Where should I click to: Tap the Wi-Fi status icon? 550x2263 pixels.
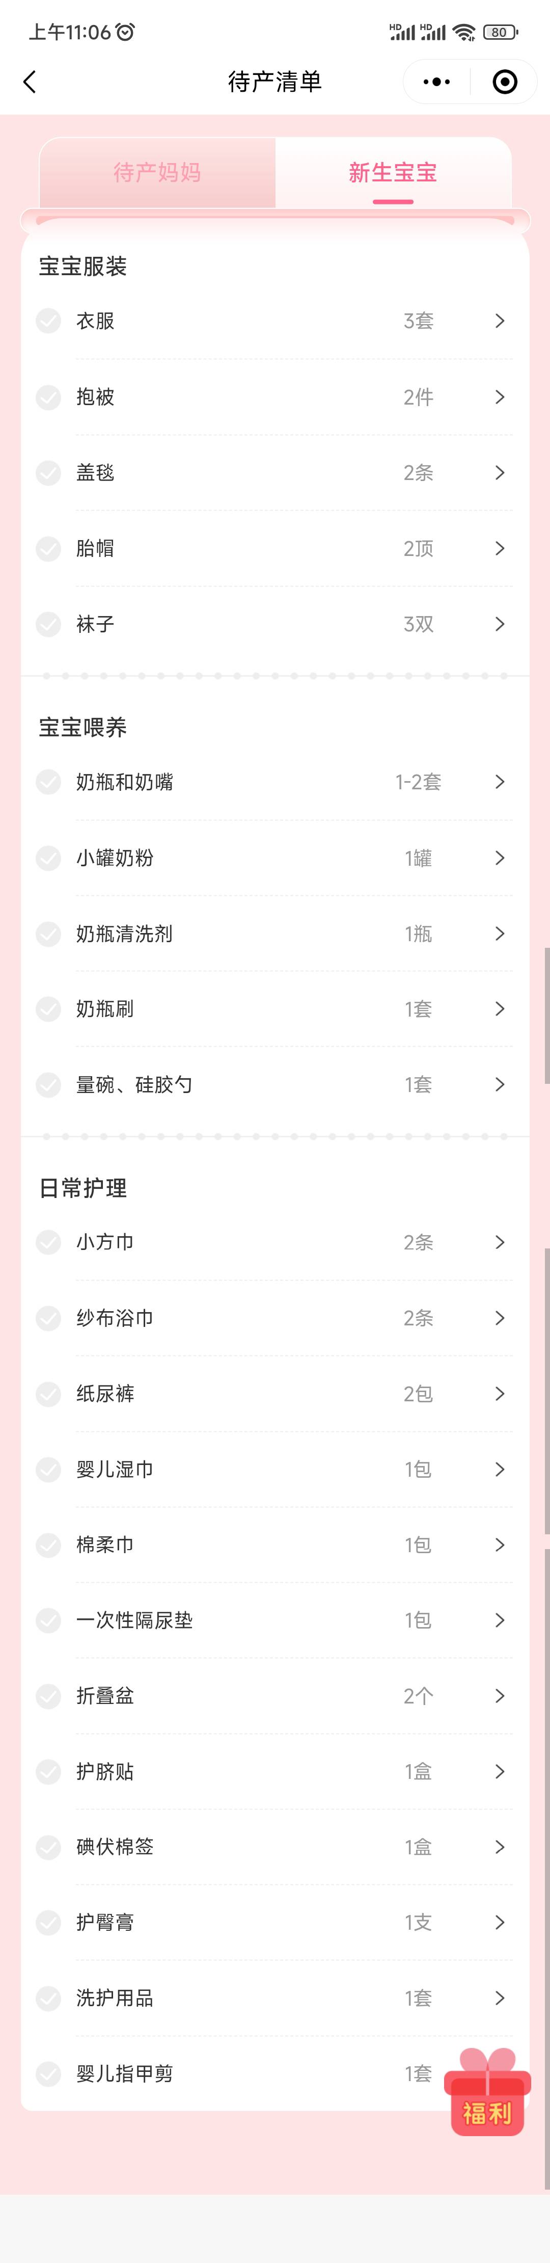[x=464, y=33]
